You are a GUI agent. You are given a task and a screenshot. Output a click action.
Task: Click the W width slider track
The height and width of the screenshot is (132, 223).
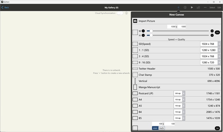(178, 31)
